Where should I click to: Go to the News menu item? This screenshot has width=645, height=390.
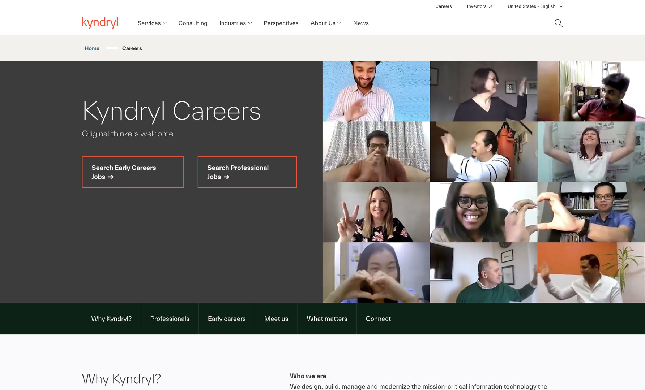(x=361, y=23)
